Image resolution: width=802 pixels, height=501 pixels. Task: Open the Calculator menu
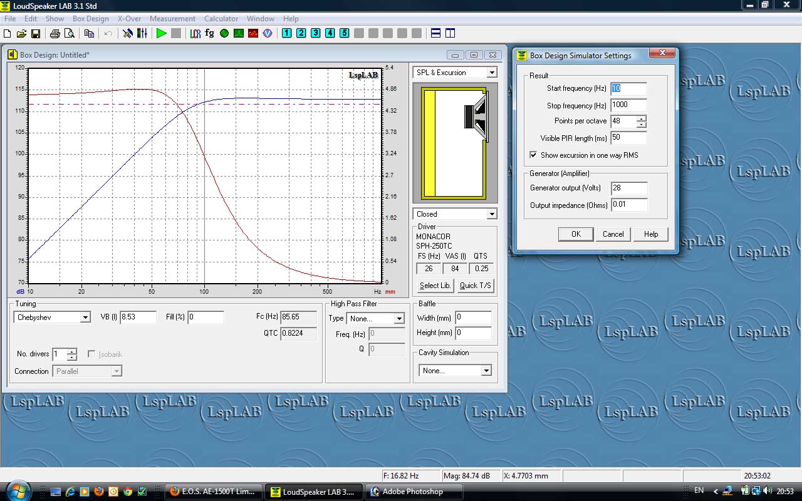coord(221,19)
